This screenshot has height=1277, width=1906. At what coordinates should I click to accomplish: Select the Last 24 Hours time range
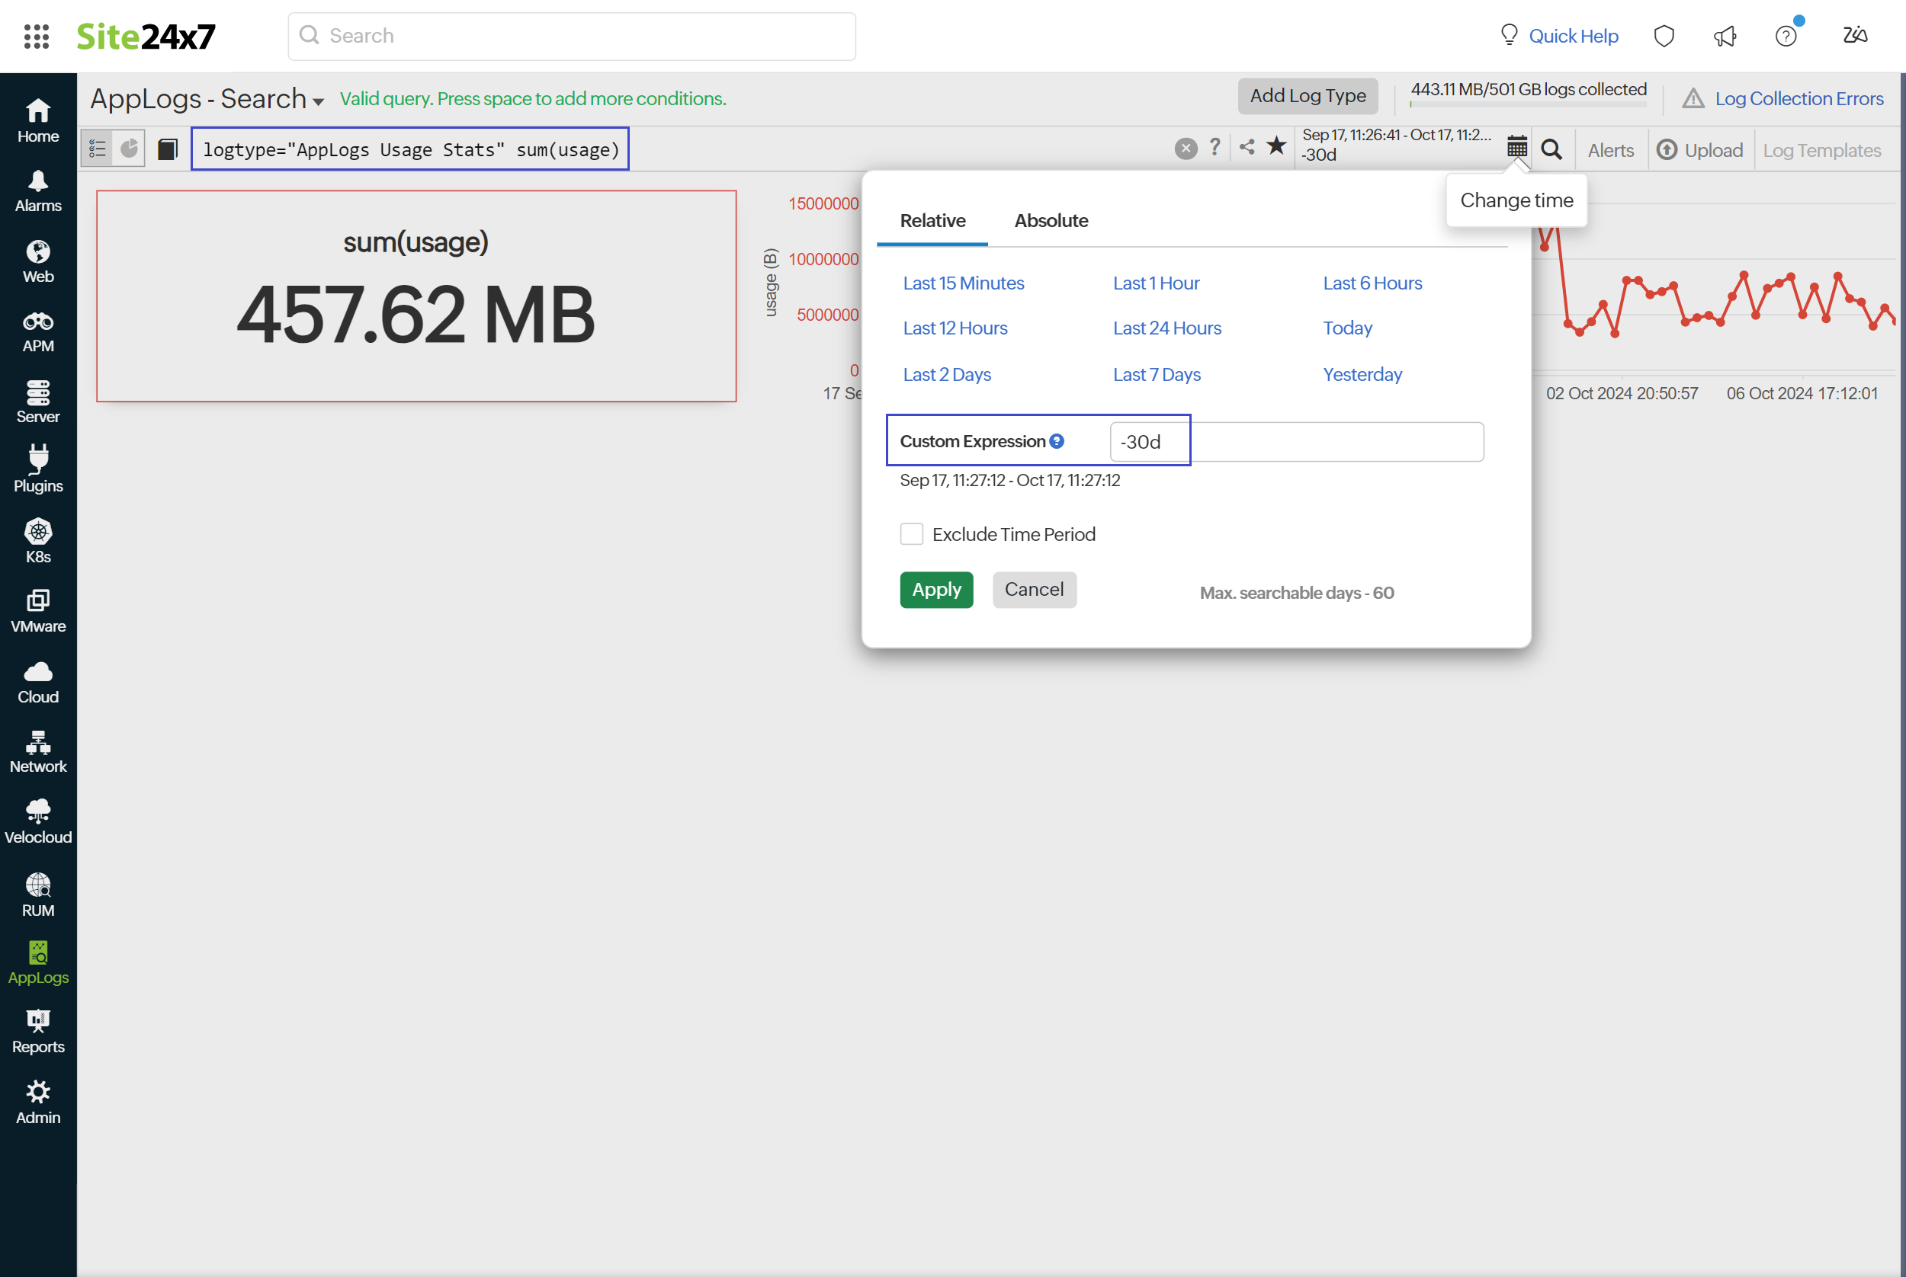coord(1167,328)
